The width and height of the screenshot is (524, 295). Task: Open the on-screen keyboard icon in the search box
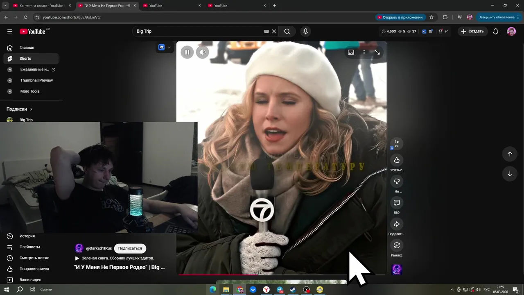tap(266, 31)
